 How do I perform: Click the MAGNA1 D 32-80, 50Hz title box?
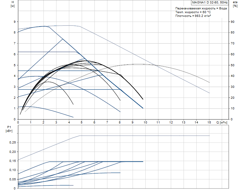[x=210, y=3]
